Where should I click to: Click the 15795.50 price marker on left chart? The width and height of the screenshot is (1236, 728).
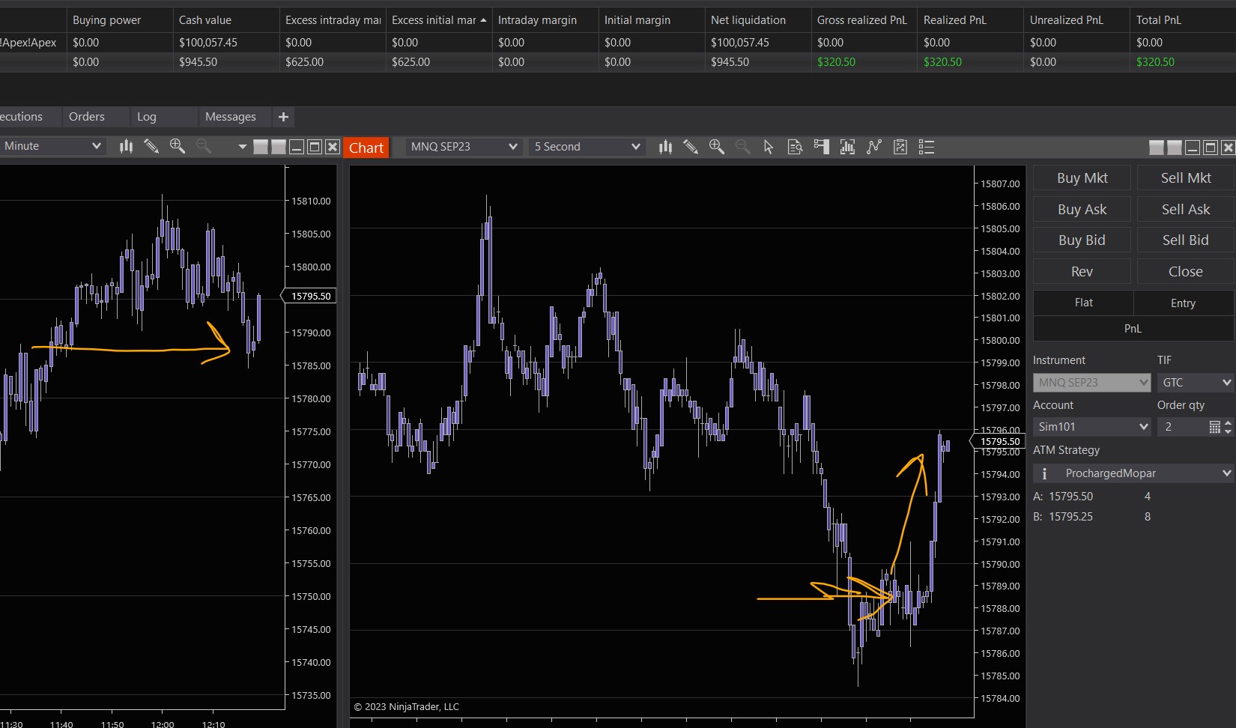(x=310, y=296)
